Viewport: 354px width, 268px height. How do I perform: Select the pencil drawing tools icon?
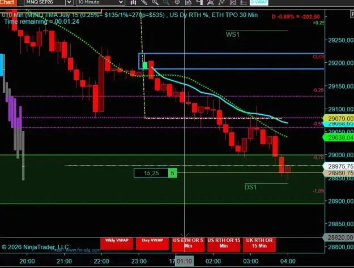tap(144, 2)
